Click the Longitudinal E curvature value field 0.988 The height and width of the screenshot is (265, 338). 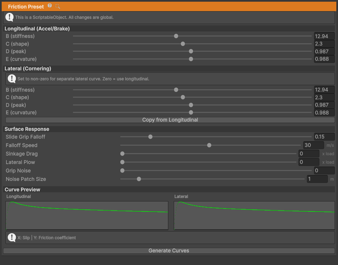point(324,59)
